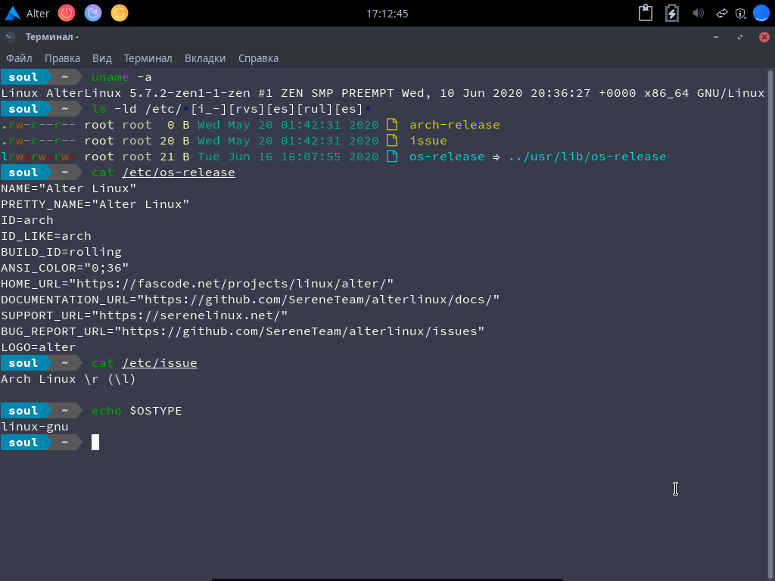
Task: Click the block cursor at the last prompt
Action: (95, 442)
